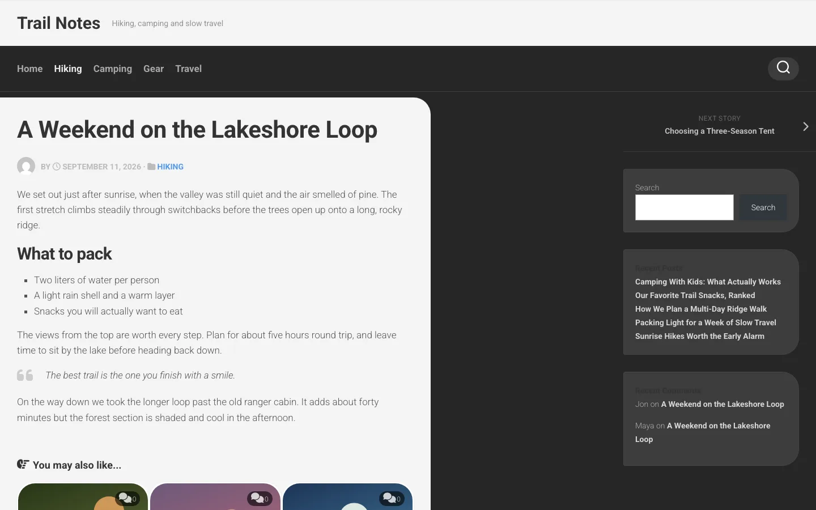This screenshot has width=816, height=510.
Task: Go to next story via chevron arrow
Action: 805,126
